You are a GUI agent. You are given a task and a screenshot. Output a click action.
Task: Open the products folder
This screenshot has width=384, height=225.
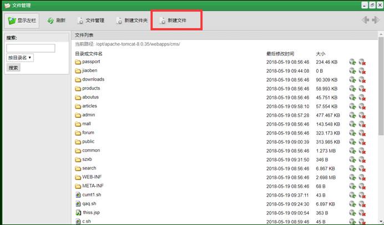pyautogui.click(x=91, y=88)
